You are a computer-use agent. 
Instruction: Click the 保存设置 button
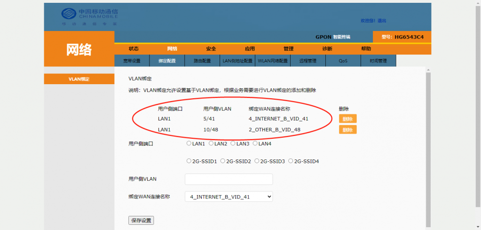click(141, 221)
